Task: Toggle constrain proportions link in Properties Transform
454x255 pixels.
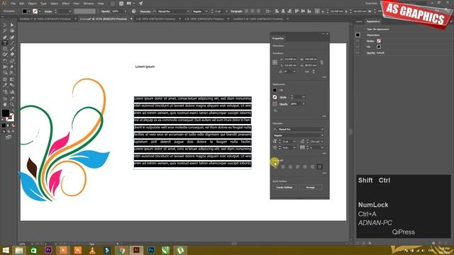Action: 321,62
